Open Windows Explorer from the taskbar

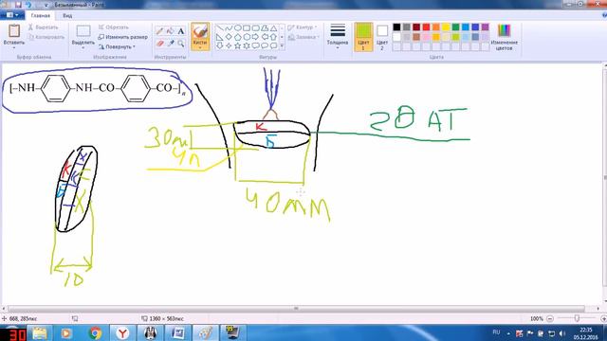(40, 332)
